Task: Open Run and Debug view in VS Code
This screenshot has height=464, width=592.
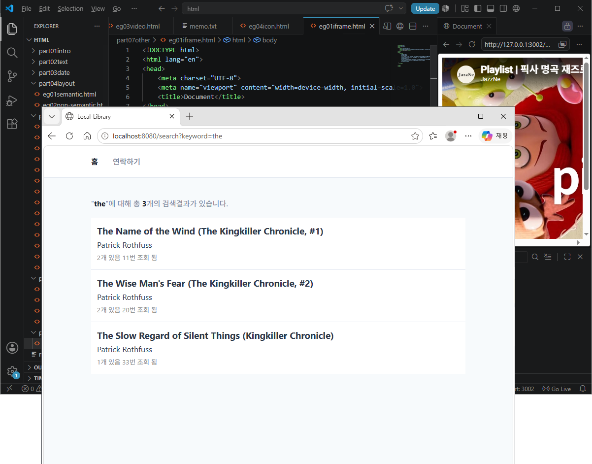Action: click(x=12, y=100)
